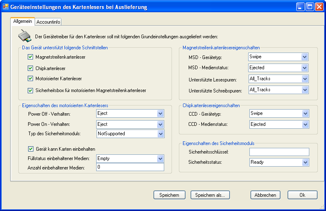Open the MSD - Gerätetyp dropdown
Image resolution: width=326 pixels, height=211 pixels.
click(278, 57)
